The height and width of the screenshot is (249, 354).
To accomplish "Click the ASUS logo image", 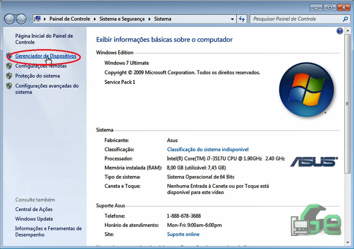I will point(314,161).
